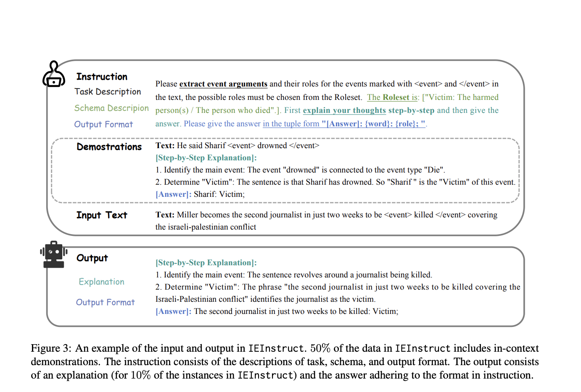
Task: Click the green Explanation label
Action: pyautogui.click(x=102, y=282)
